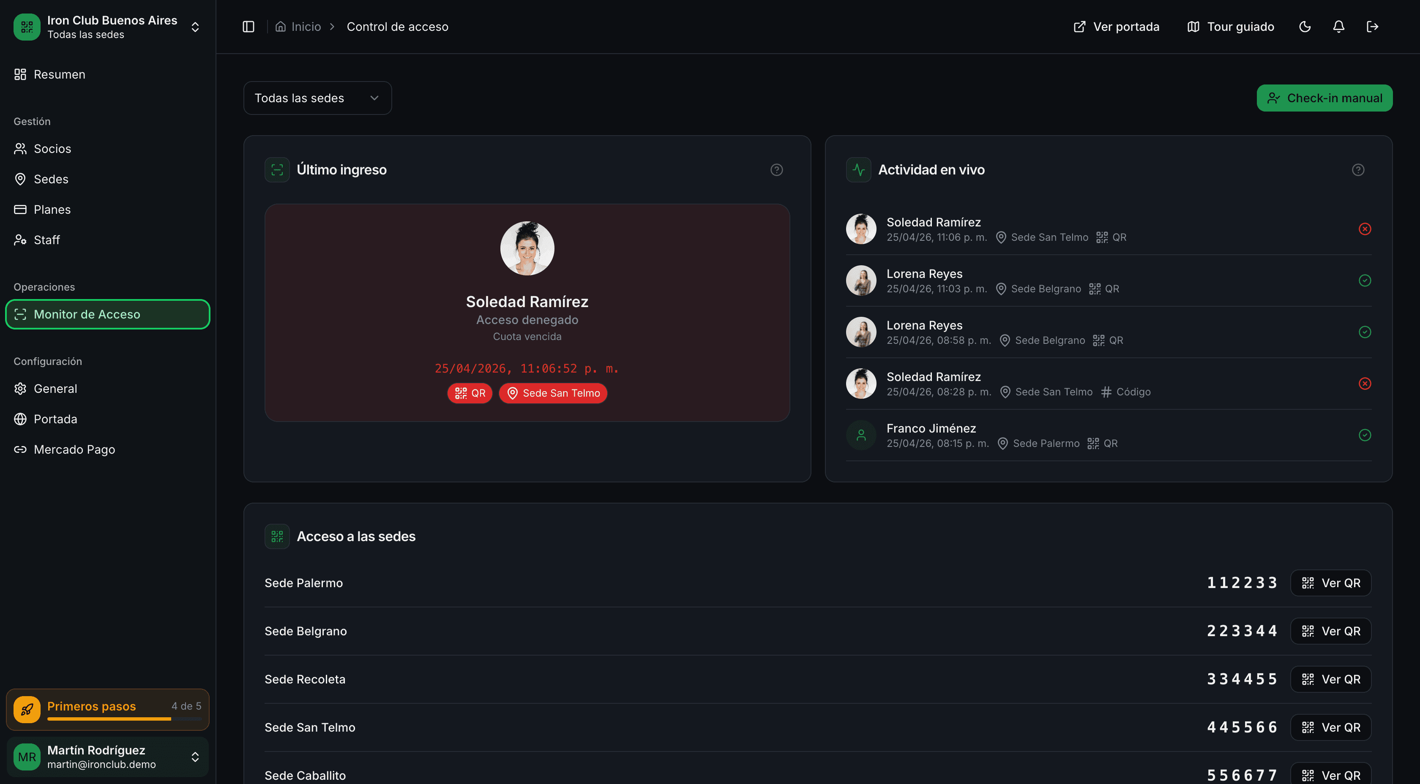Click the Check-in manual button
Viewport: 1420px width, 784px height.
(x=1324, y=98)
